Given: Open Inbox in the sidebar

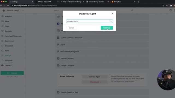Looking at the screenshot, I should 7,21.
